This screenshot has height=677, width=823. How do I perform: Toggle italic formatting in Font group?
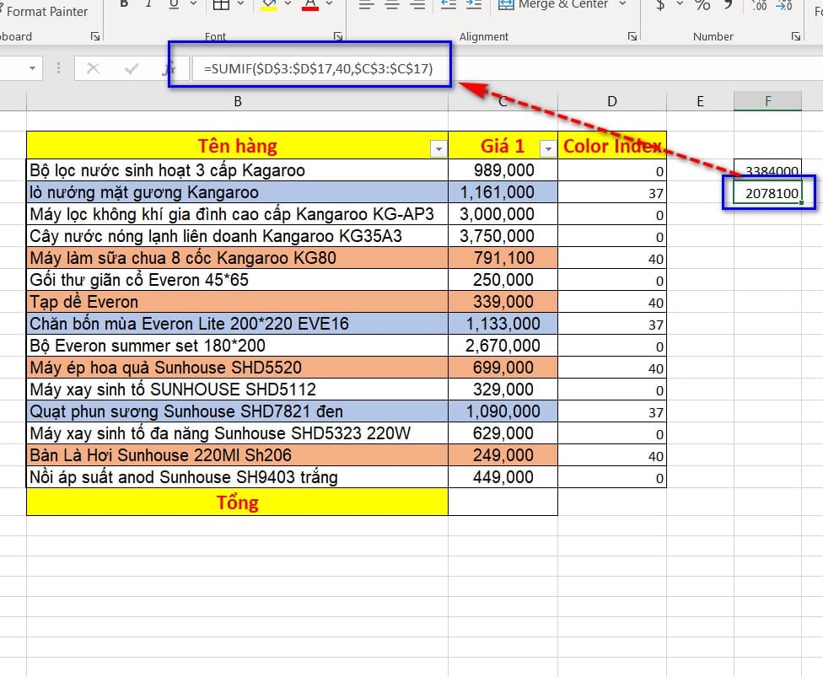click(149, 4)
